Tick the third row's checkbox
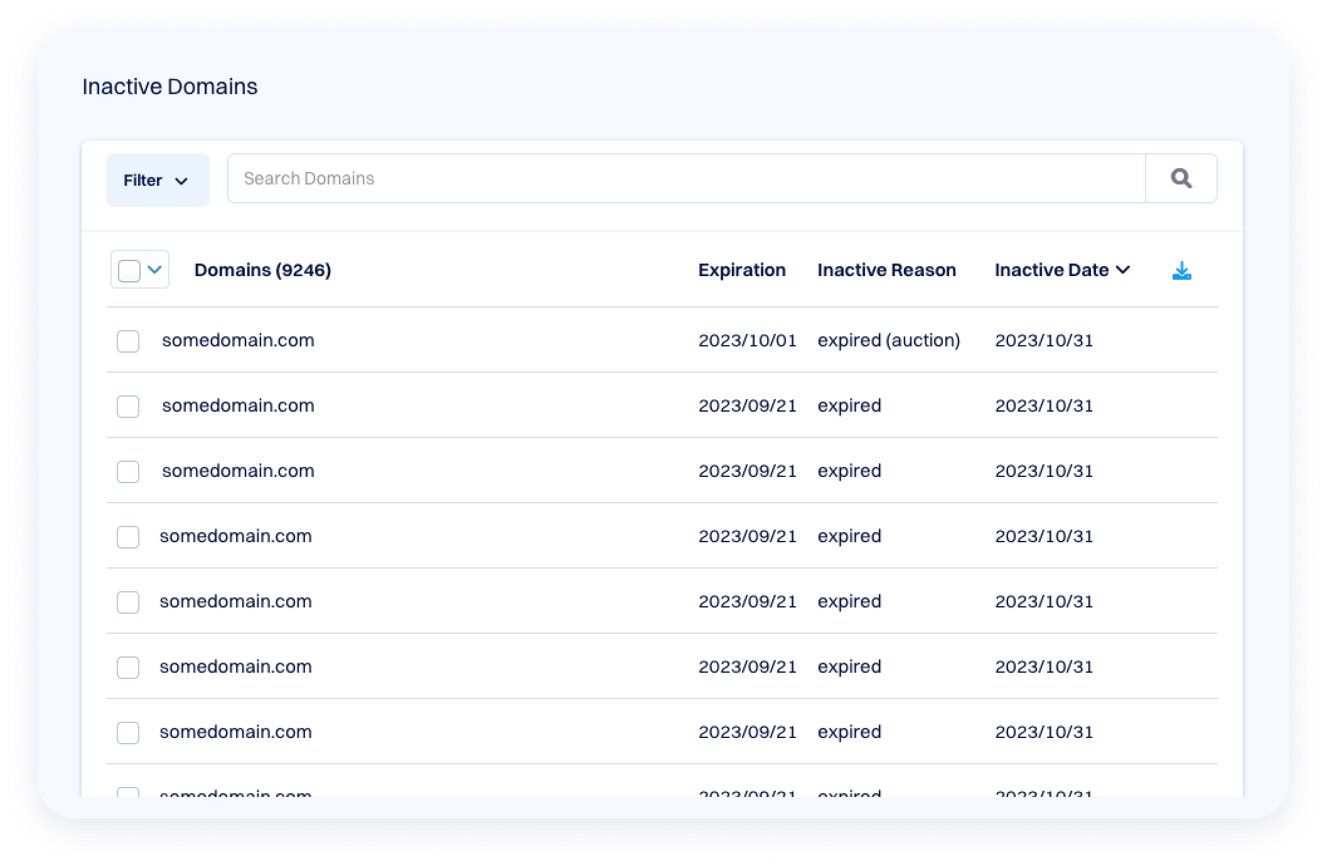The width and height of the screenshot is (1327, 866). (x=128, y=472)
